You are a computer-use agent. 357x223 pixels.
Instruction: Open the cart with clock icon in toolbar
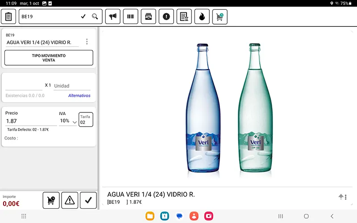pyautogui.click(x=220, y=17)
